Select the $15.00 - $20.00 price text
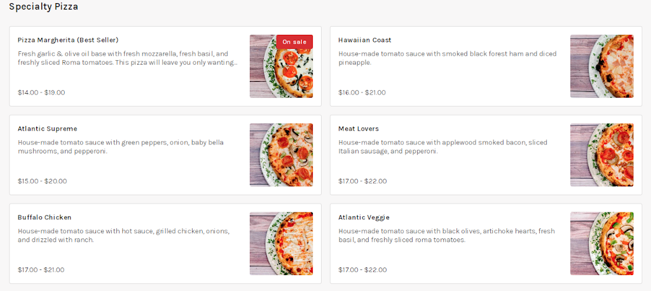The height and width of the screenshot is (291, 651). point(43,181)
